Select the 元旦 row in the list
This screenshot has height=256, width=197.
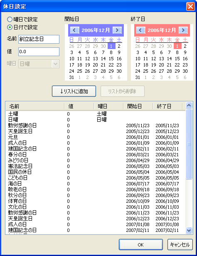(96, 137)
